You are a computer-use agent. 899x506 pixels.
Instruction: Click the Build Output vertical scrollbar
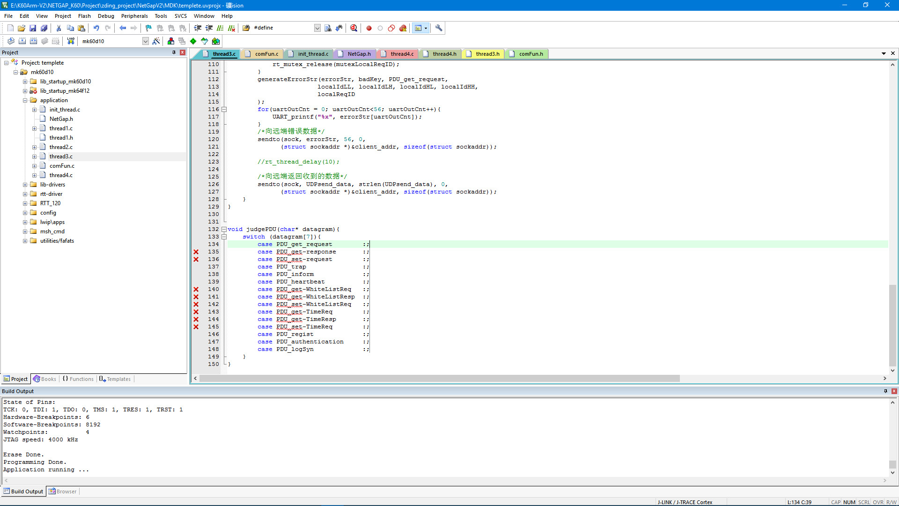tap(892, 438)
